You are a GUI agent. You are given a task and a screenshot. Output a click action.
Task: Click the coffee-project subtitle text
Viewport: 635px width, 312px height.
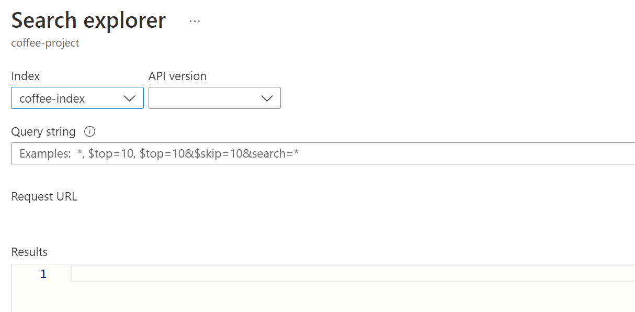coord(45,43)
